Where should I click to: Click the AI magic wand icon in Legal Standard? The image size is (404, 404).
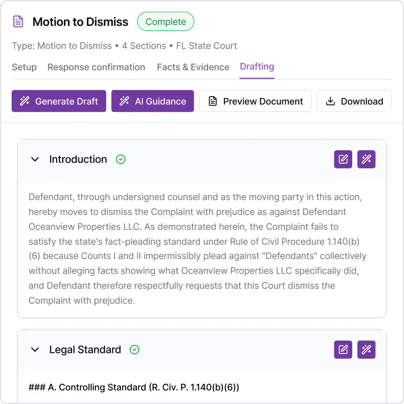click(366, 350)
